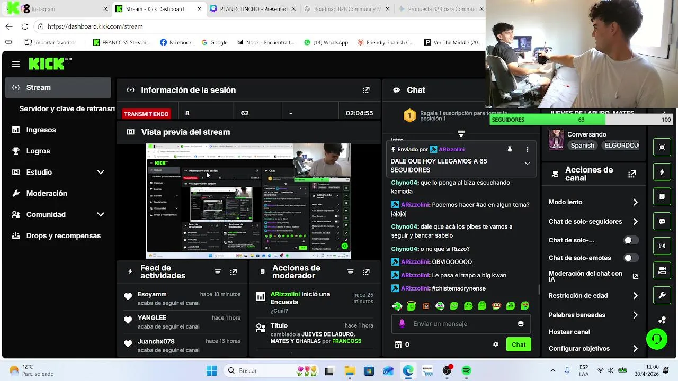The image size is (678, 381).
Task: Click the stream preview thumbnail
Action: [248, 201]
